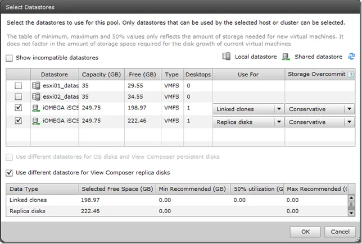Image resolution: width=362 pixels, height=244 pixels.
Task: Click the esxi02 local datastore icon
Action: pyautogui.click(x=36, y=96)
